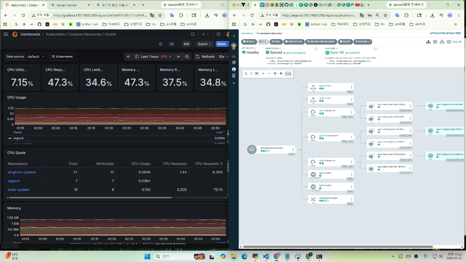Viewport: 466px width, 262px height.
Task: Click Grafana logo home icon
Action: (15, 34)
